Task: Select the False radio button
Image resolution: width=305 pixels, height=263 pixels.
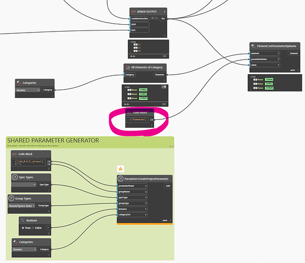Action: point(33,228)
